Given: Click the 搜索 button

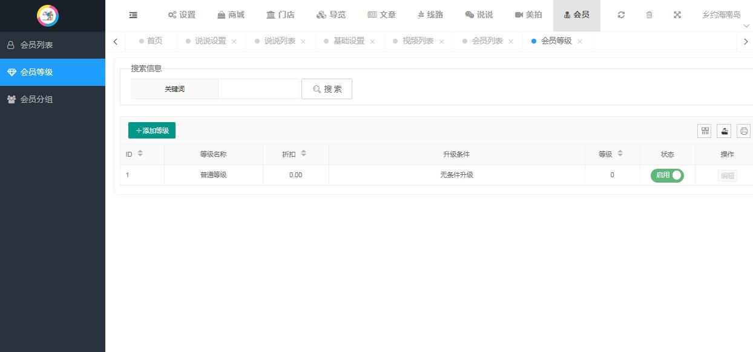Looking at the screenshot, I should (x=327, y=89).
